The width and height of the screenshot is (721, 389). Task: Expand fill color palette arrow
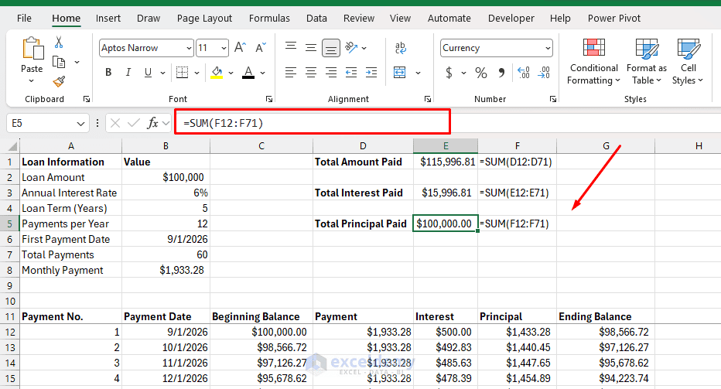point(231,73)
